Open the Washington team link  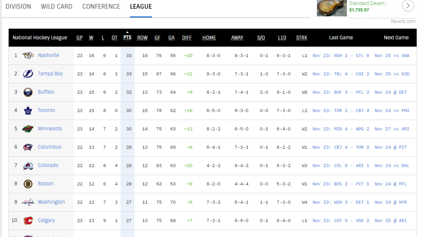tap(51, 202)
